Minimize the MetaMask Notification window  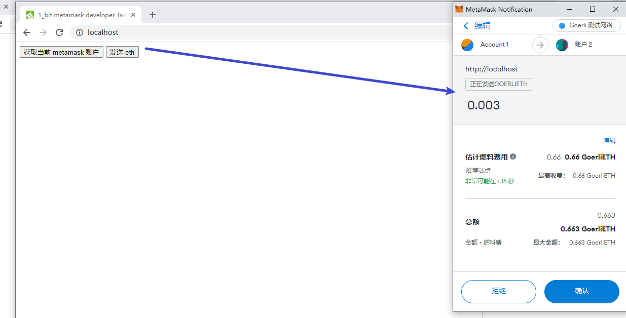tap(570, 9)
